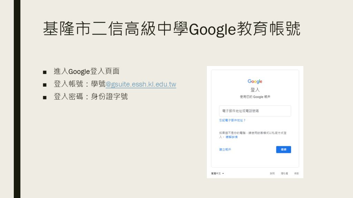353x198 pixels.
Task: Click the 登入 heading on sign-in card
Action: [x=255, y=90]
